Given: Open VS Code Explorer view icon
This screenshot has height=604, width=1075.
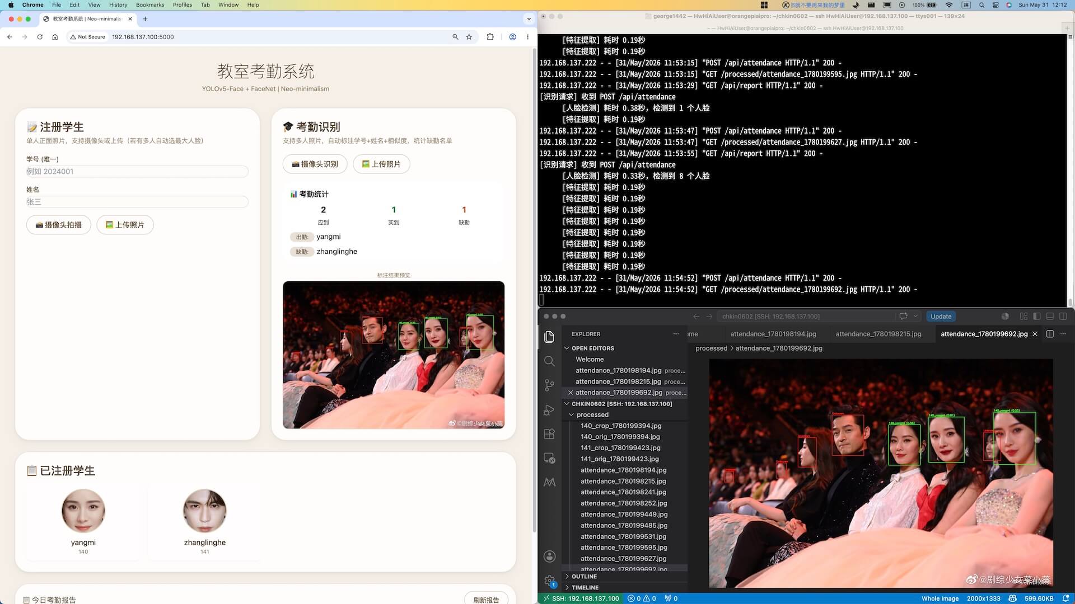Looking at the screenshot, I should (549, 337).
